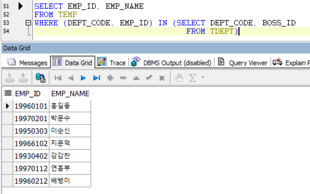Select name cell 강감찬

click(70, 156)
